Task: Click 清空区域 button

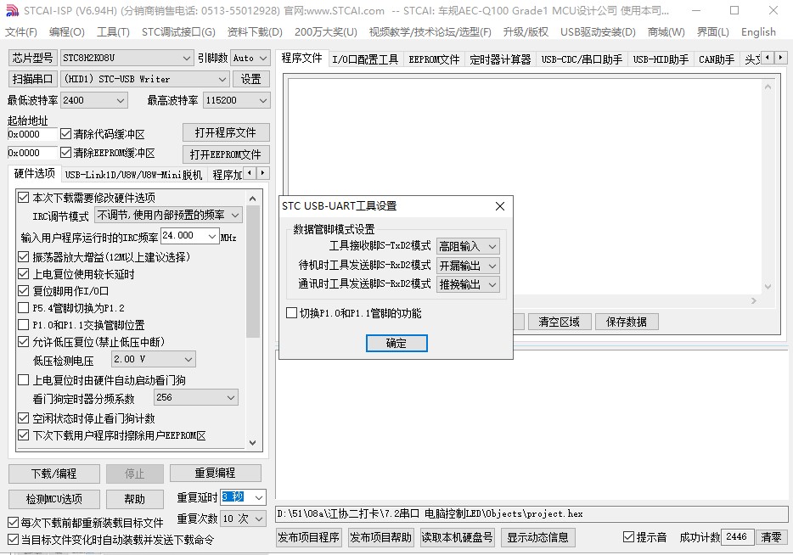Action: tap(560, 322)
